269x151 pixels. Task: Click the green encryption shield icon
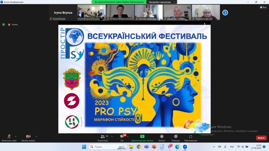click(4, 24)
